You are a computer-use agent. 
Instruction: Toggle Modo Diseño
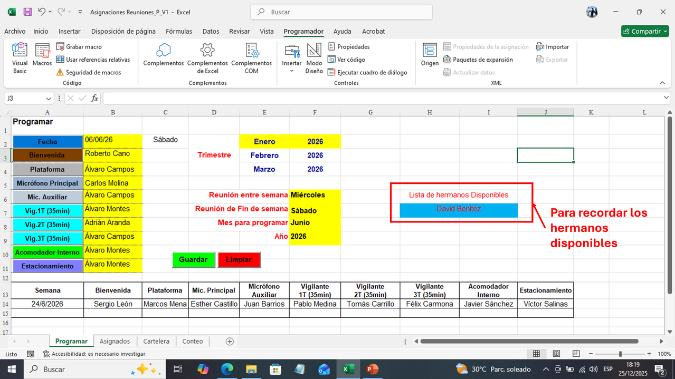click(314, 59)
